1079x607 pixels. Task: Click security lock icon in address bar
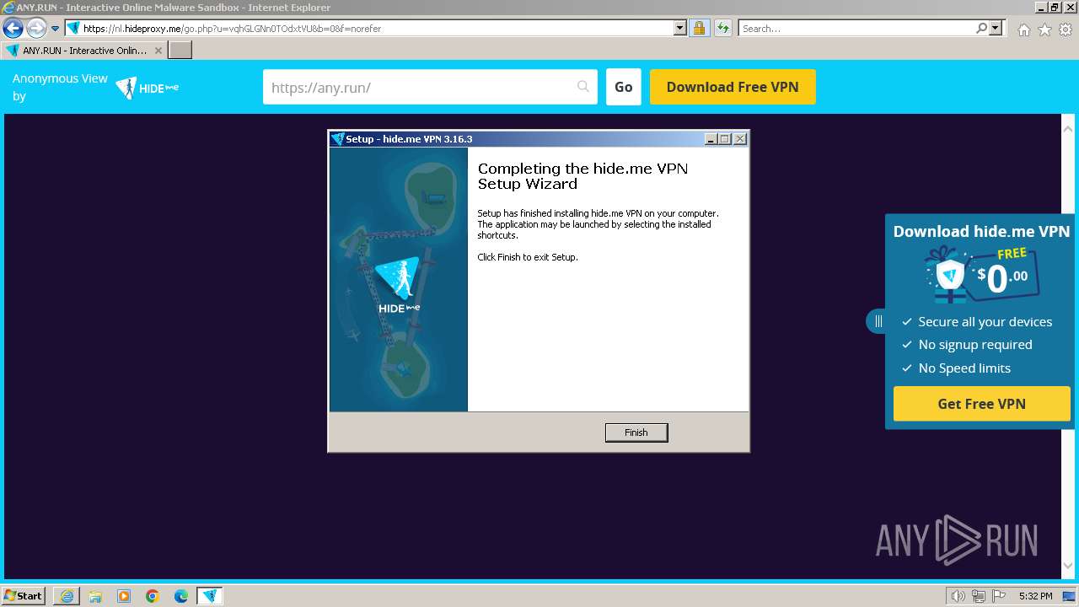pyautogui.click(x=699, y=28)
